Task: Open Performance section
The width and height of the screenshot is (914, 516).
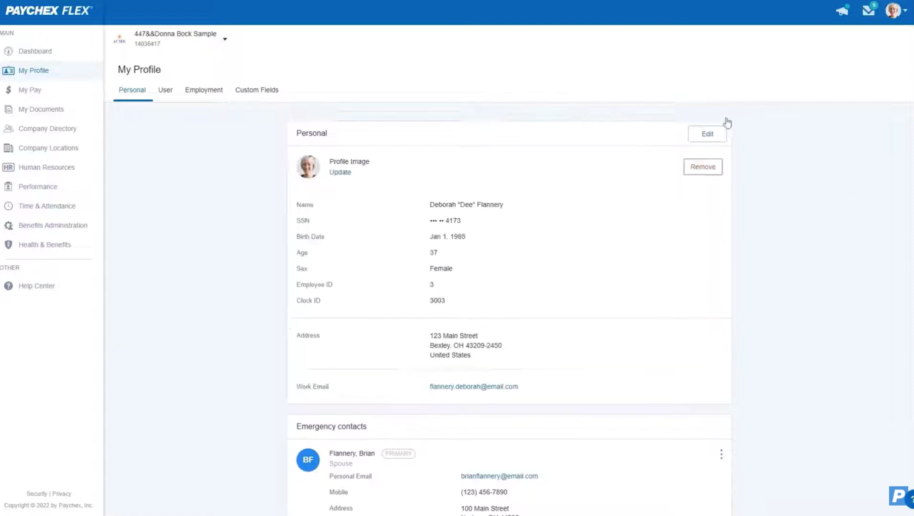Action: 38,186
